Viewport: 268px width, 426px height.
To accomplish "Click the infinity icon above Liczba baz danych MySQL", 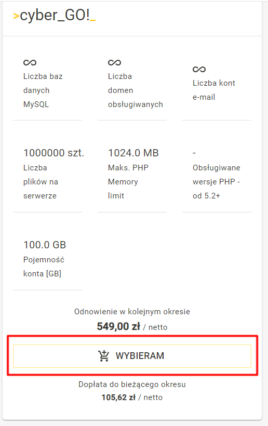I will point(30,62).
